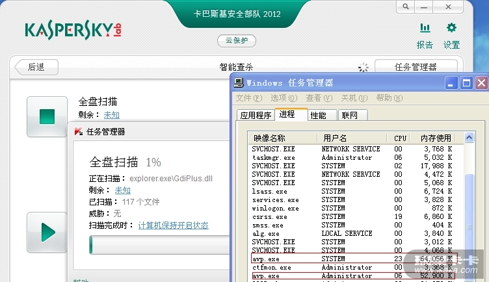Click the Kaspersky logo
This screenshot has height=282, width=489.
click(x=73, y=31)
